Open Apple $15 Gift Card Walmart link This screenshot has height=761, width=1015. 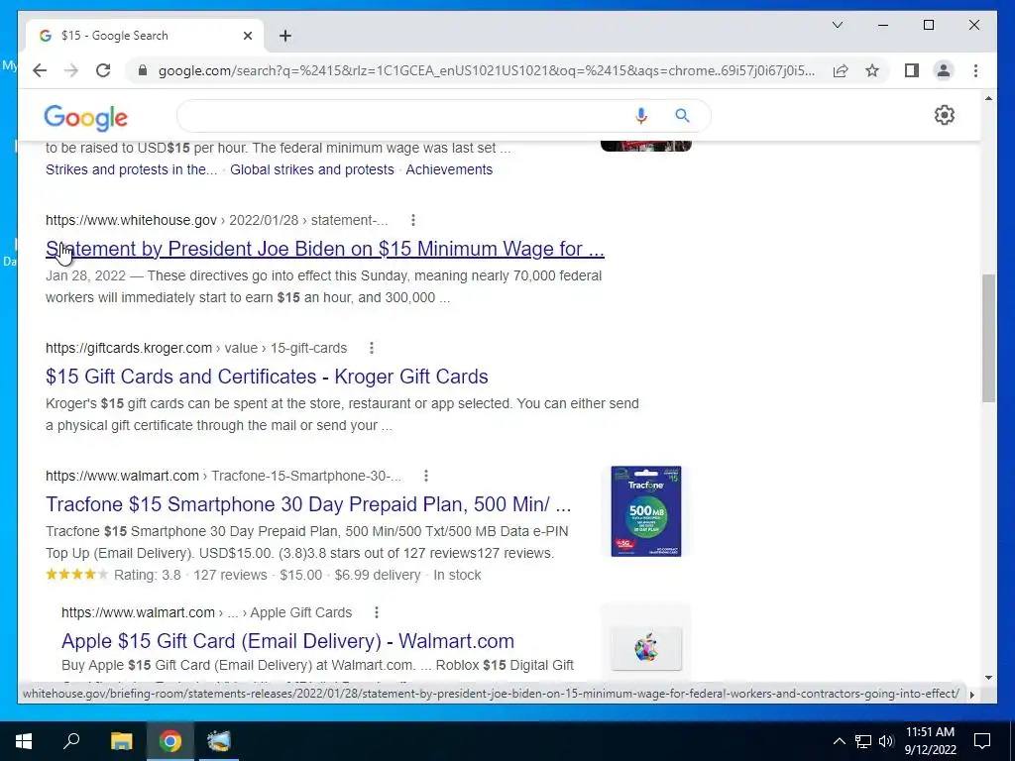[x=288, y=641]
